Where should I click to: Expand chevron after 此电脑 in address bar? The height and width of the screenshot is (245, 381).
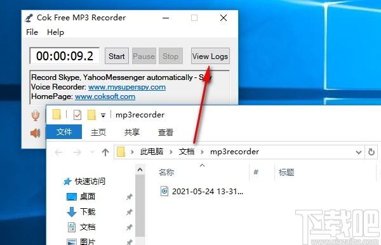point(171,152)
